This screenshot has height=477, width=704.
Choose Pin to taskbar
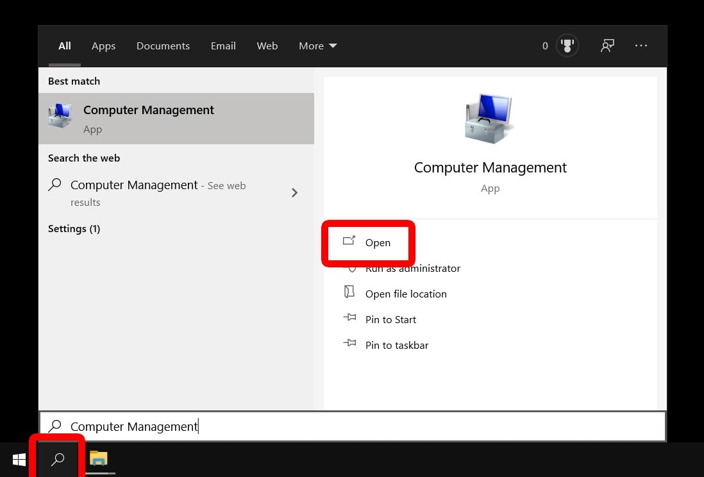tap(397, 346)
